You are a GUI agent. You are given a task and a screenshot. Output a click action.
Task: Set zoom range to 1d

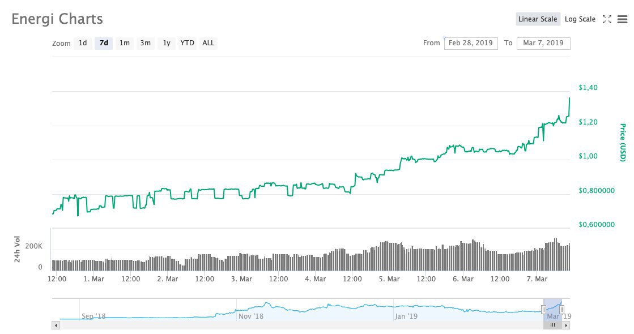(83, 43)
